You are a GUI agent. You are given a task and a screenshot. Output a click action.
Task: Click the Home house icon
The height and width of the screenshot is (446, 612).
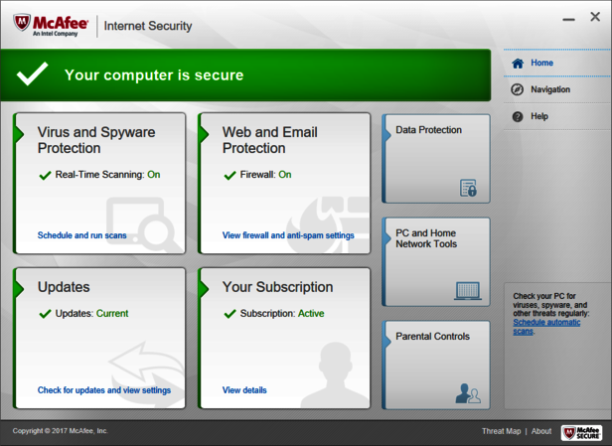tap(518, 64)
